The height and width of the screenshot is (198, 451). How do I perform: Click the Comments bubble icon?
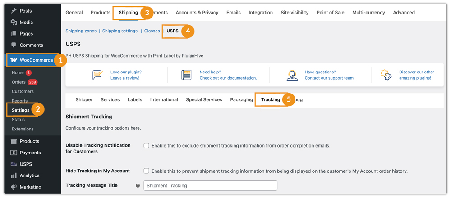(14, 45)
